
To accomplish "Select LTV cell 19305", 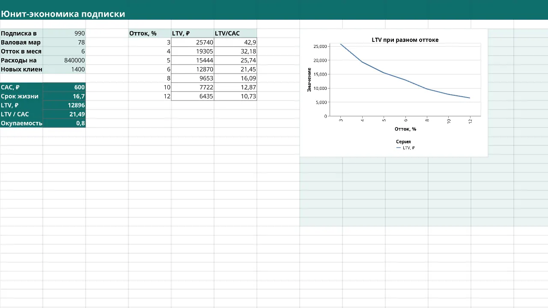I will pos(193,51).
